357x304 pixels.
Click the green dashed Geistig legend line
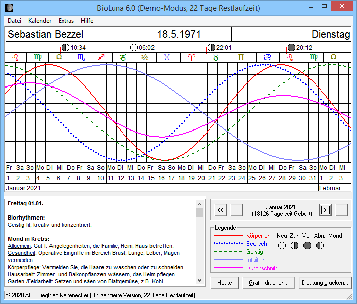click(x=228, y=251)
